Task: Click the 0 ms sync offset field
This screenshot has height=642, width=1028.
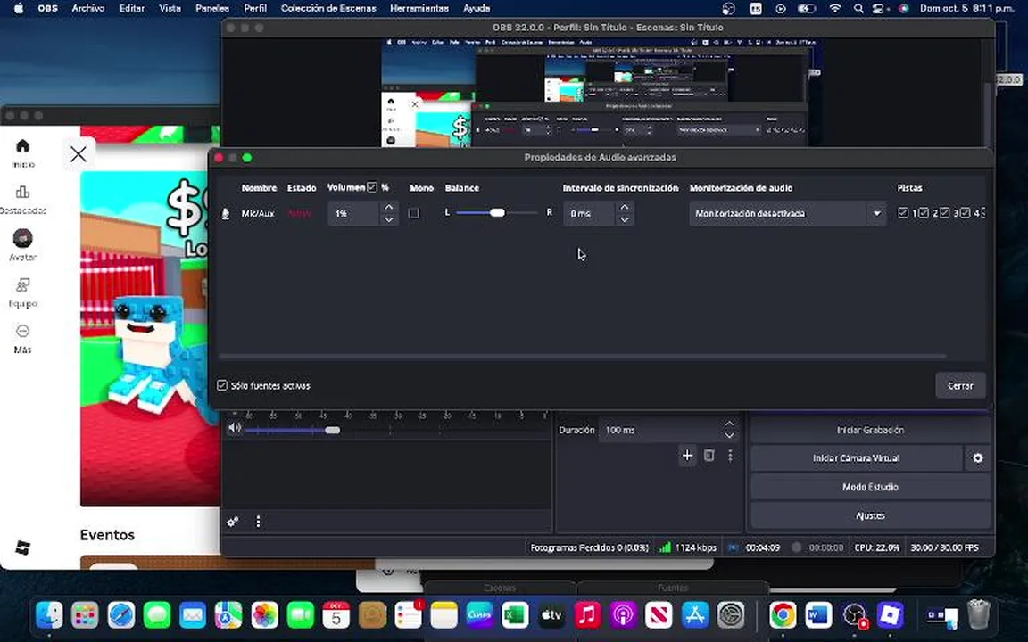Action: (589, 214)
